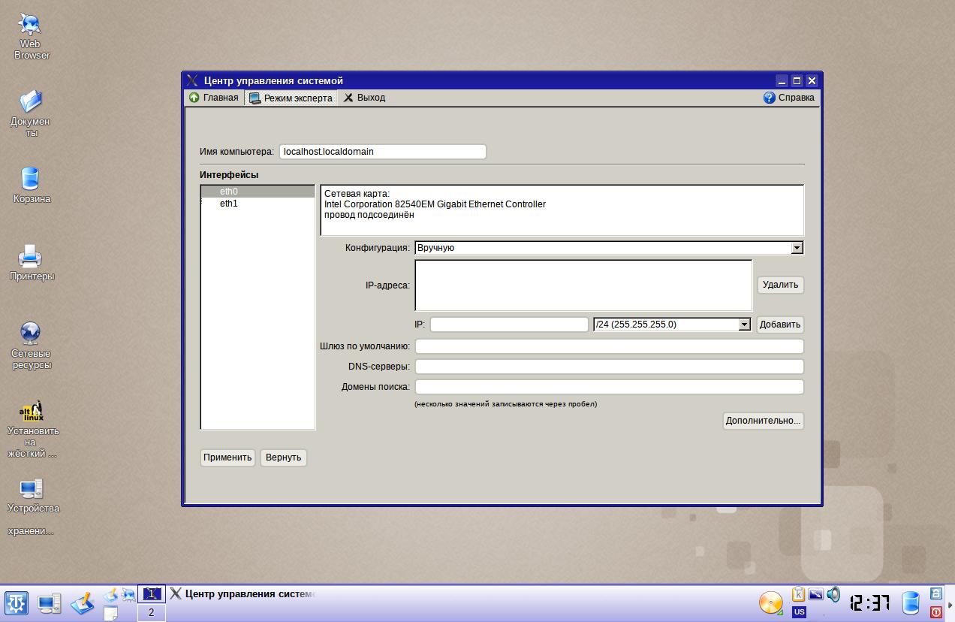Open the Принтеры desktop icon
955x622 pixels.
pyautogui.click(x=31, y=257)
